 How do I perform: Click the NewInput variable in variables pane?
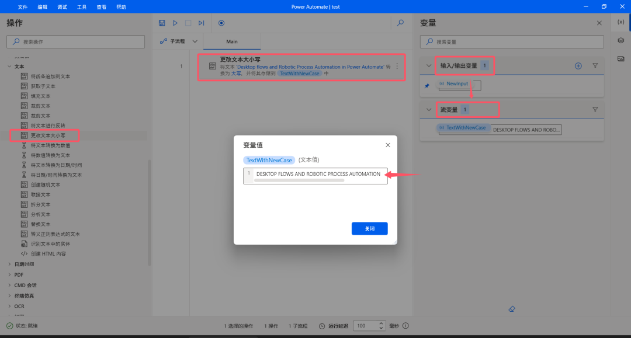coord(455,83)
